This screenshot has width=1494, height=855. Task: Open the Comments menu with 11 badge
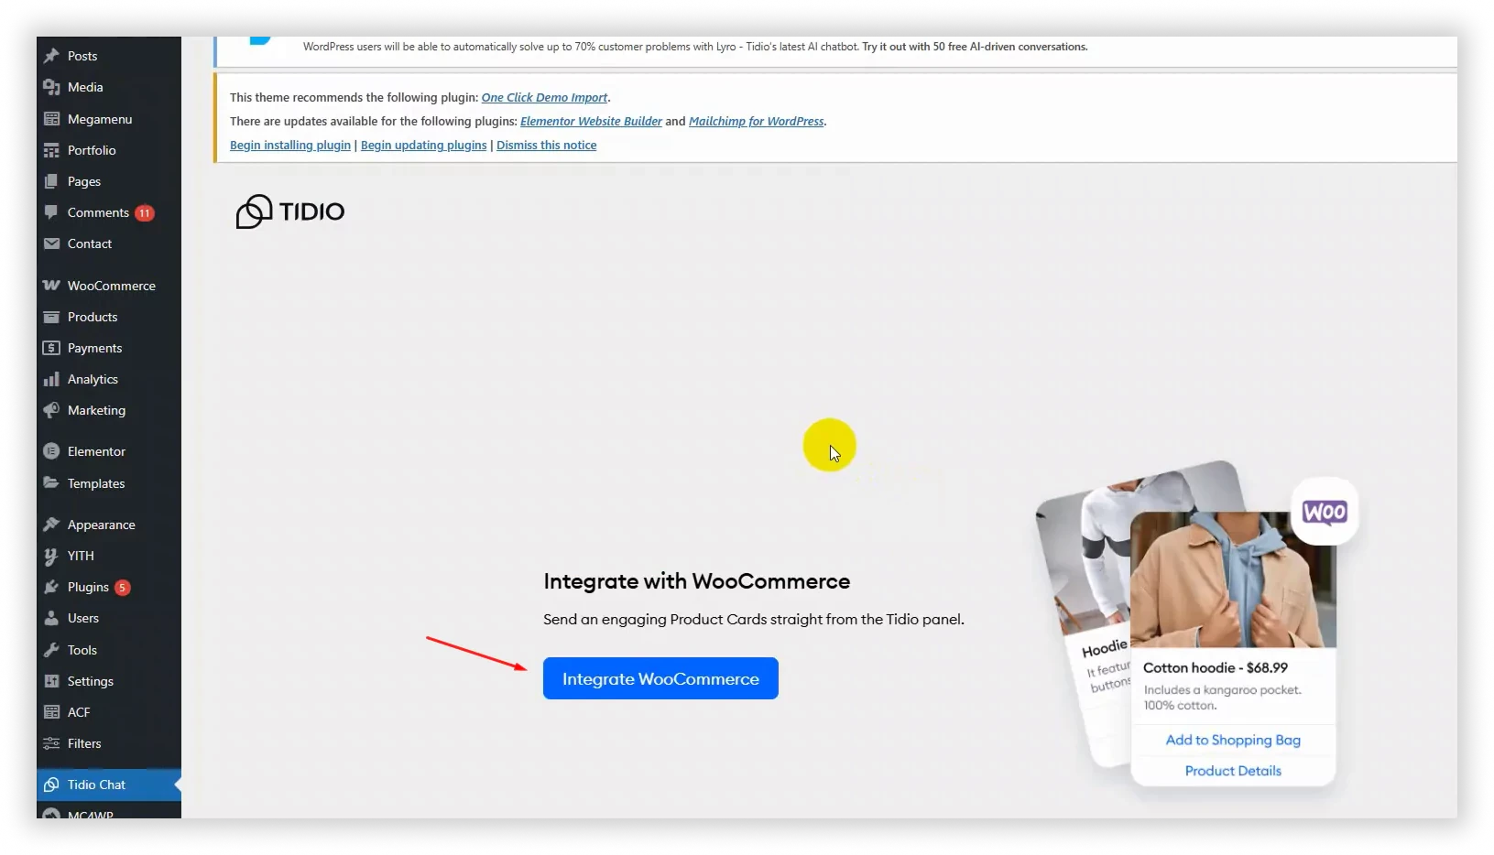98,212
